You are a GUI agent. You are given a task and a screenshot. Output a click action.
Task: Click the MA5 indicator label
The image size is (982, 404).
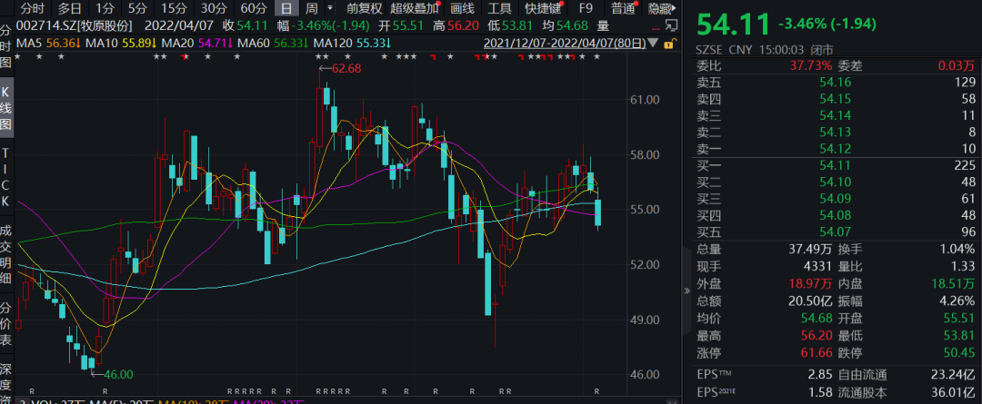click(30, 42)
